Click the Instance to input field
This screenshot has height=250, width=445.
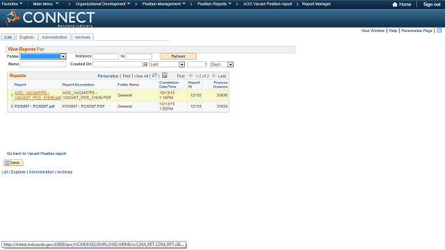click(139, 56)
